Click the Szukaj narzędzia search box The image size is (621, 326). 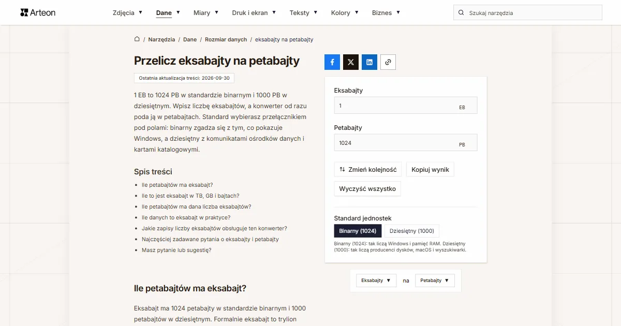(528, 13)
